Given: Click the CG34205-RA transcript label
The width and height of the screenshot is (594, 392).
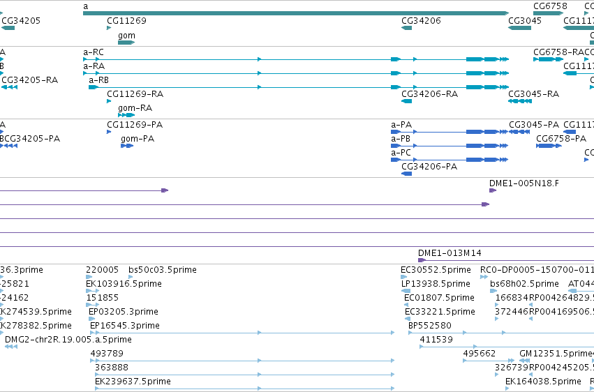Looking at the screenshot, I should (x=30, y=80).
